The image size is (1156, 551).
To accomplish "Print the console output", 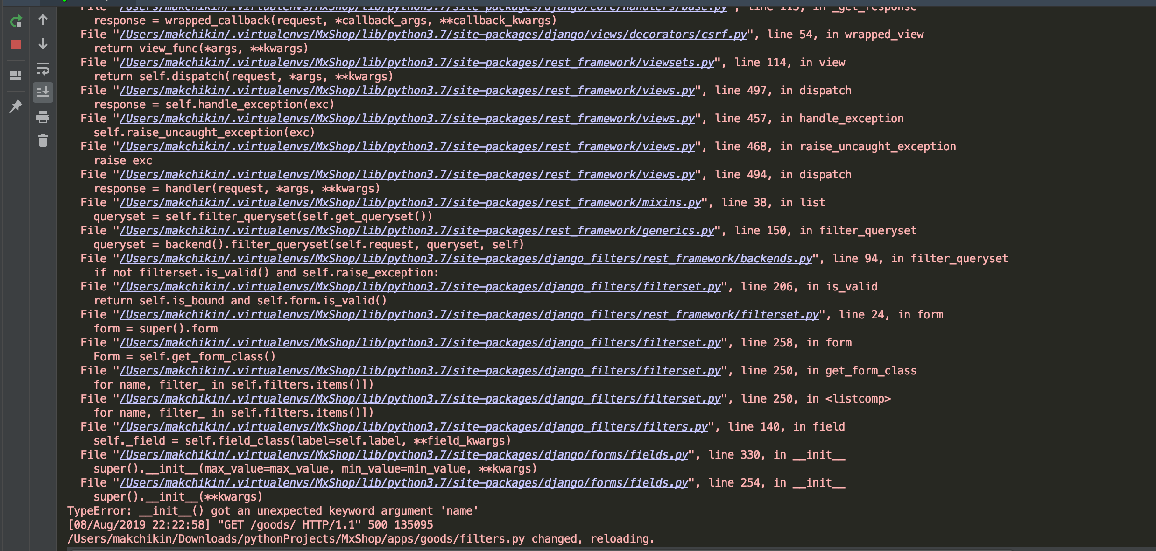I will 43,117.
